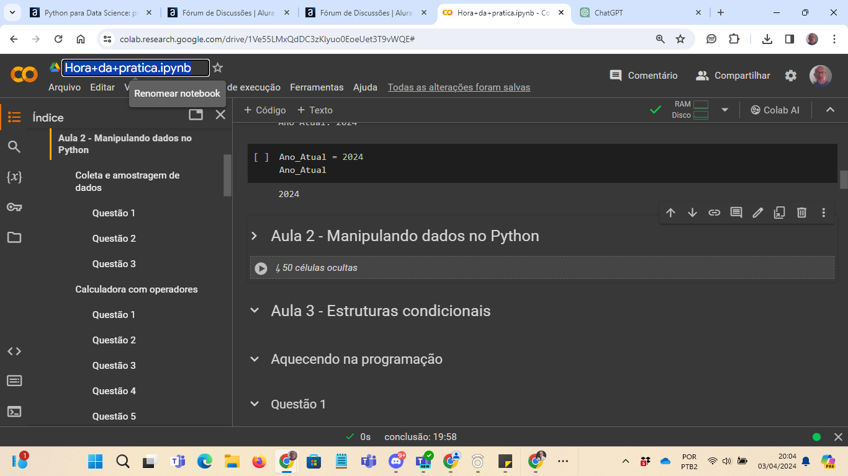Run the Ano_Atual code cell
Screen dimensions: 848x476
pyautogui.click(x=261, y=157)
